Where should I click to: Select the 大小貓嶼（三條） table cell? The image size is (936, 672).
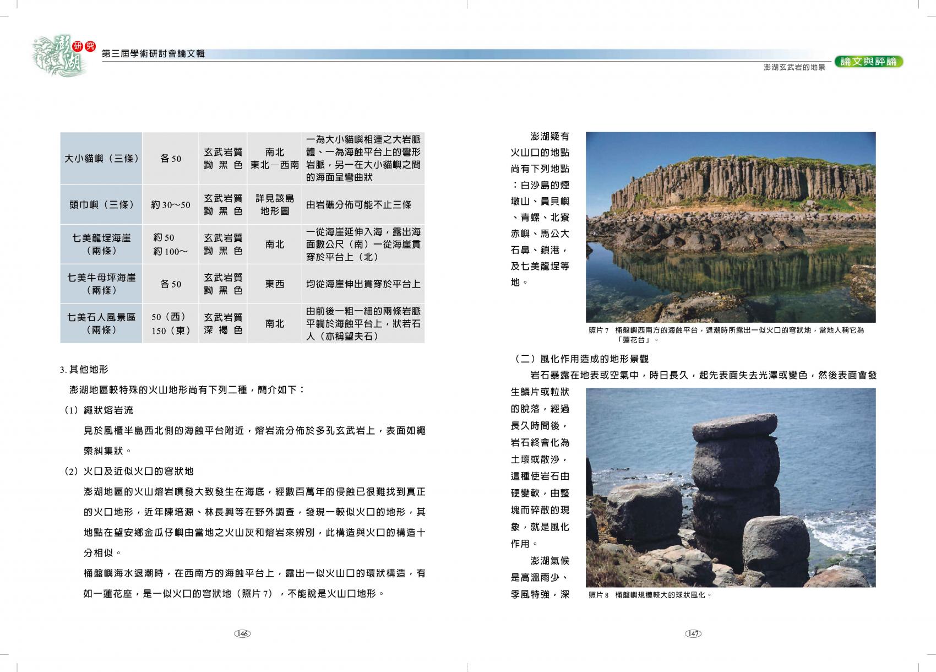point(101,159)
